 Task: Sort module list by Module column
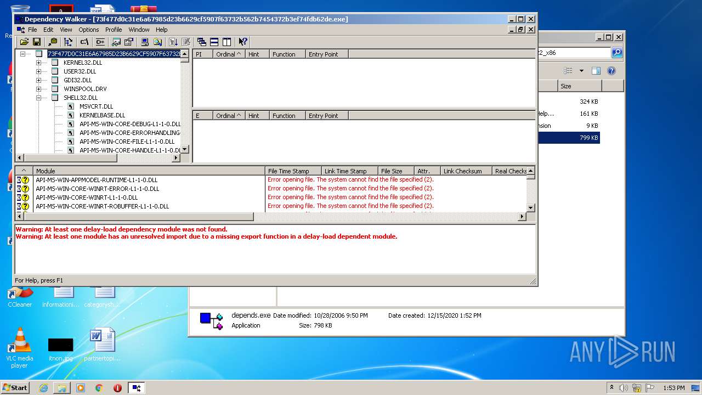149,171
